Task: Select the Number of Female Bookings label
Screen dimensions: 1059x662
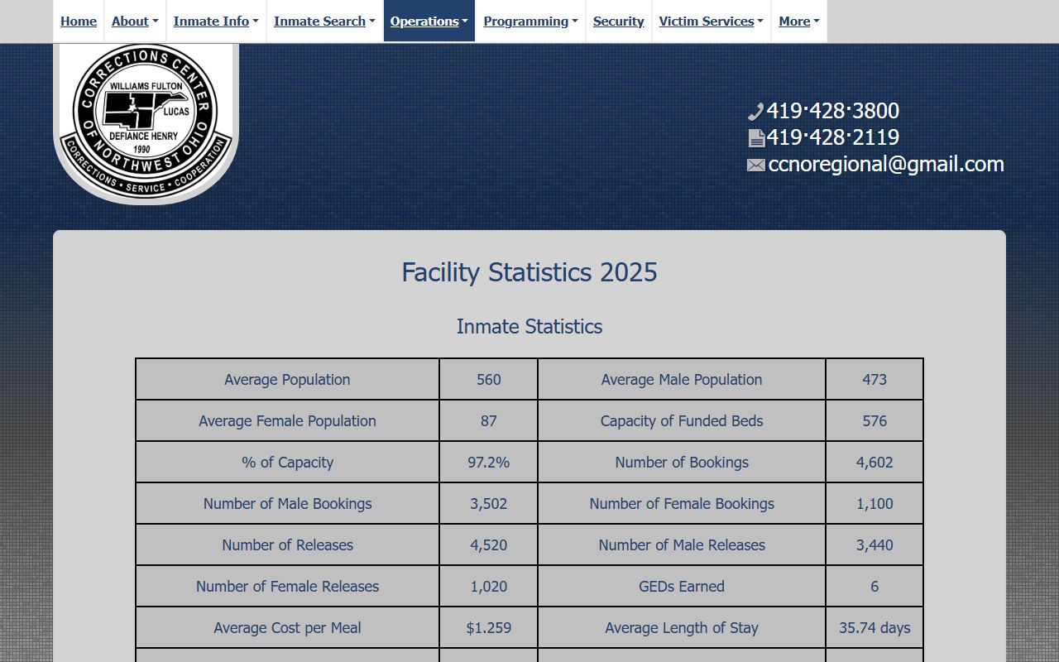Action: [682, 504]
